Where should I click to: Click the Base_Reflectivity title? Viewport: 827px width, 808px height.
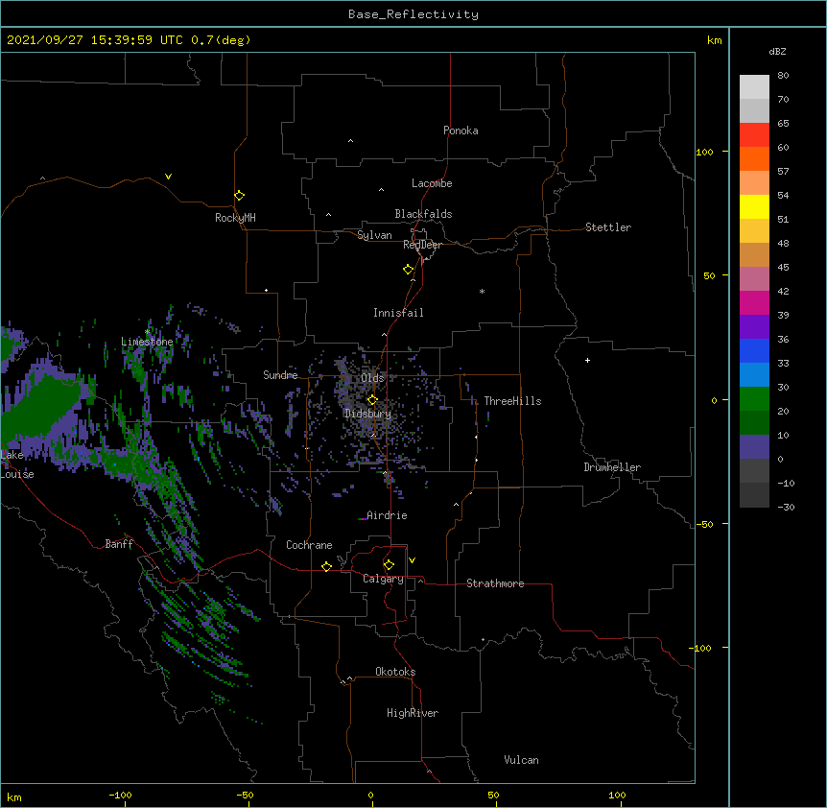(x=413, y=14)
